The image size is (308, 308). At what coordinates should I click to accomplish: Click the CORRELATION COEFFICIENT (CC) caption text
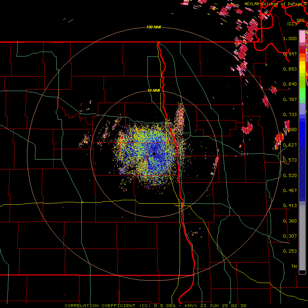pyautogui.click(x=108, y=306)
